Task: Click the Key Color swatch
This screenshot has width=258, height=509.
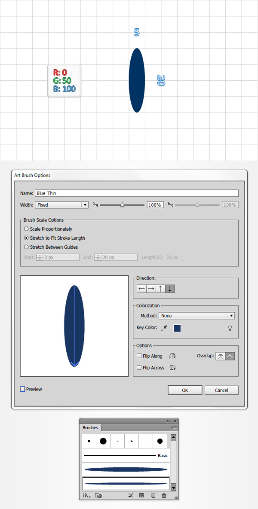Action: (177, 328)
